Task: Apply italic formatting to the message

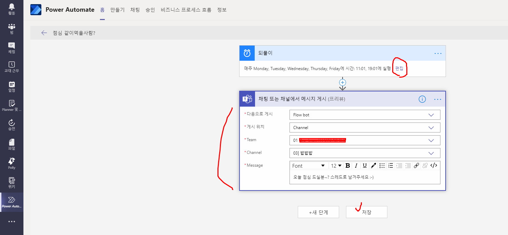Action: 356,166
